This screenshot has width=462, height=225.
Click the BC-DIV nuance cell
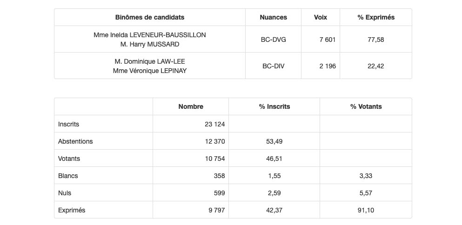coord(273,66)
